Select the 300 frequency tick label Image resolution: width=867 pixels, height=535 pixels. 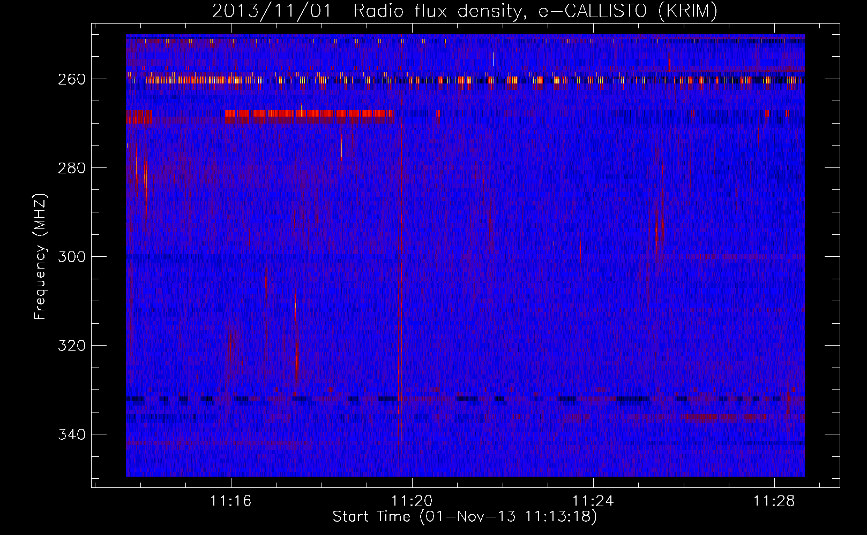tap(72, 257)
